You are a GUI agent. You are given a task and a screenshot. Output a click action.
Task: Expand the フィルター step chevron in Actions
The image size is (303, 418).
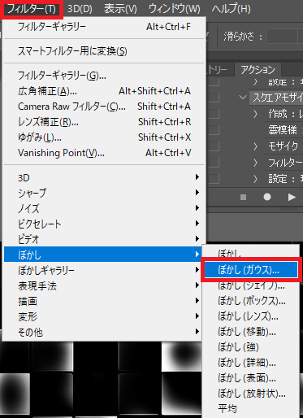tap(255, 163)
